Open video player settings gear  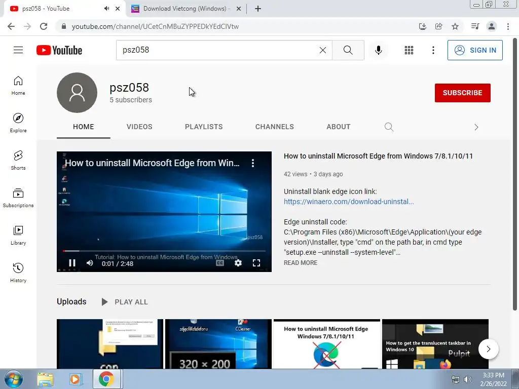point(238,263)
